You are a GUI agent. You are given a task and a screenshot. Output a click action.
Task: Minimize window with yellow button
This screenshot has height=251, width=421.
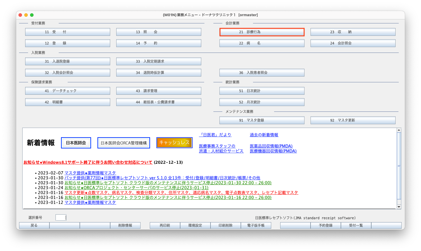click(x=26, y=15)
